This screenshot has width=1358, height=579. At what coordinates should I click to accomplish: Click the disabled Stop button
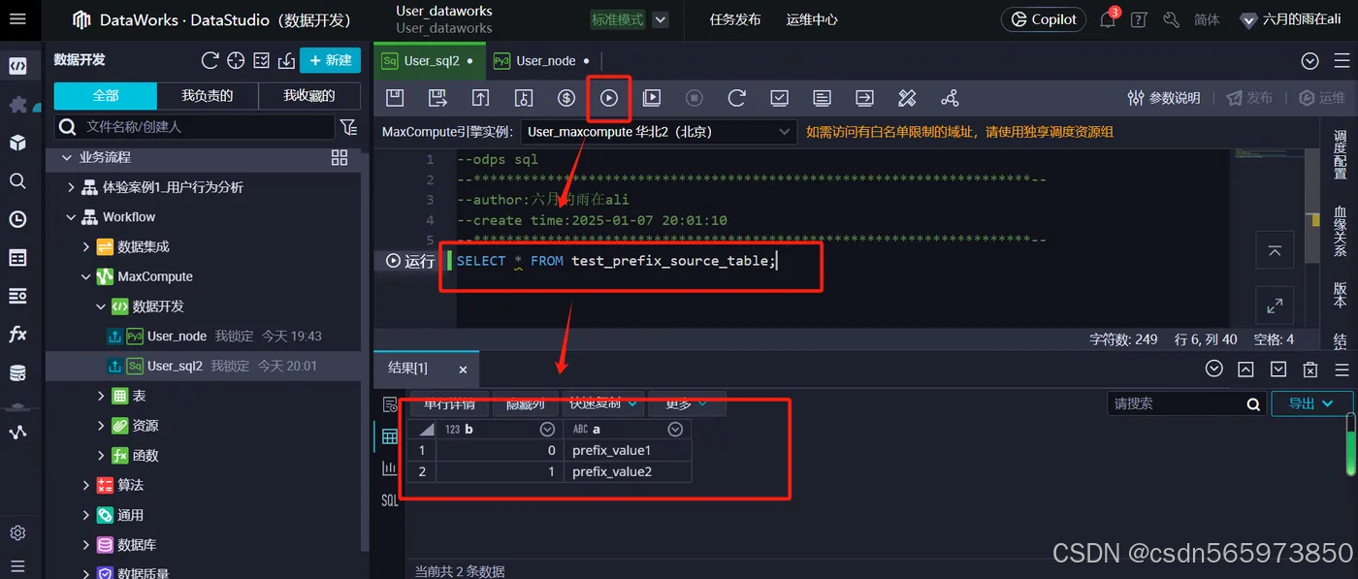(x=695, y=98)
